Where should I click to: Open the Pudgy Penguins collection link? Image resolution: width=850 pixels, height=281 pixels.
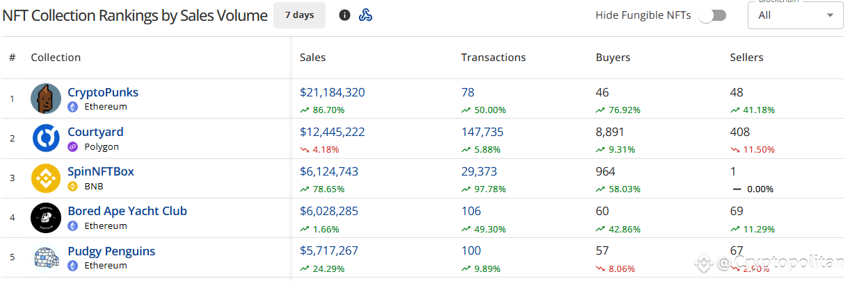(111, 251)
